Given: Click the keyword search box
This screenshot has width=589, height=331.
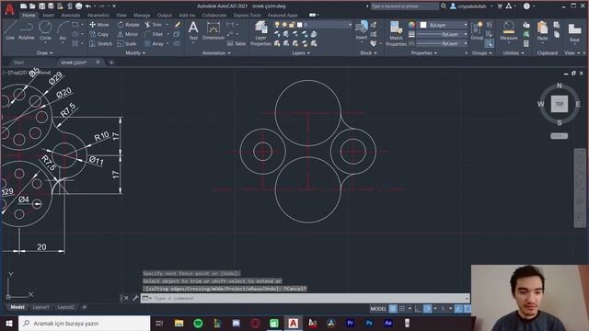Looking at the screenshot, I should (x=405, y=6).
